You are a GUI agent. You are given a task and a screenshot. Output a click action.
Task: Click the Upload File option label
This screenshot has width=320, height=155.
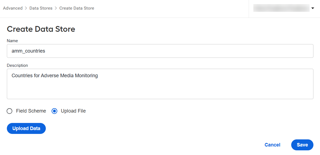coord(73,111)
